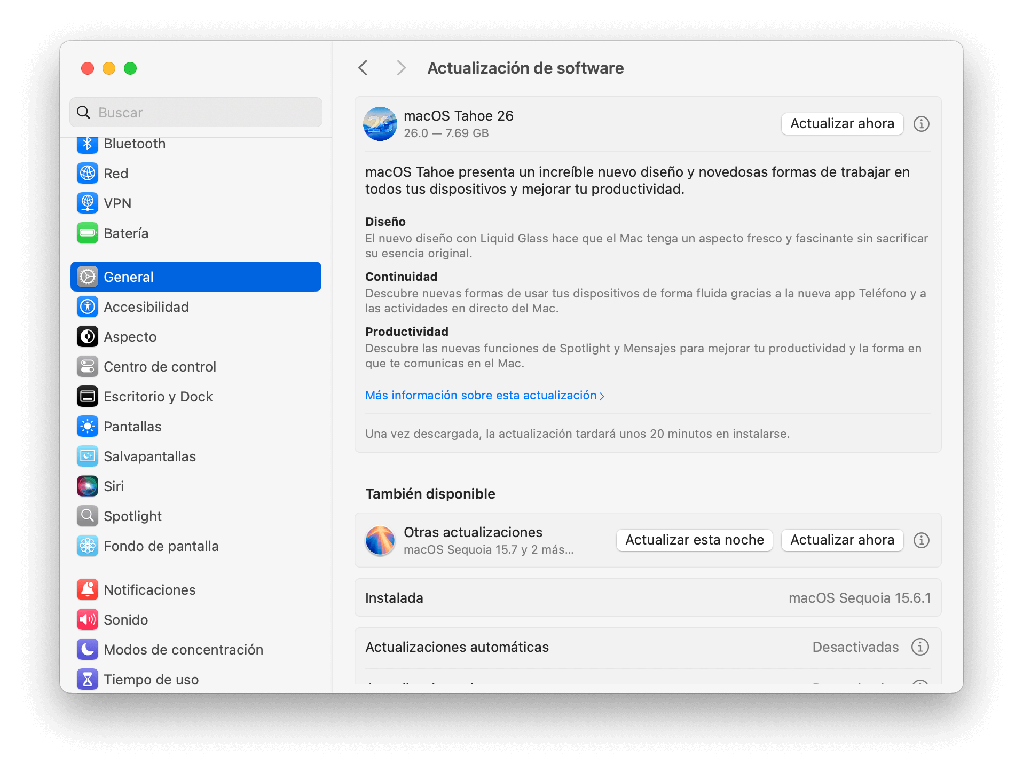Screen dimensions: 1023x772
Task: Click the Red network globe icon
Action: click(x=88, y=174)
